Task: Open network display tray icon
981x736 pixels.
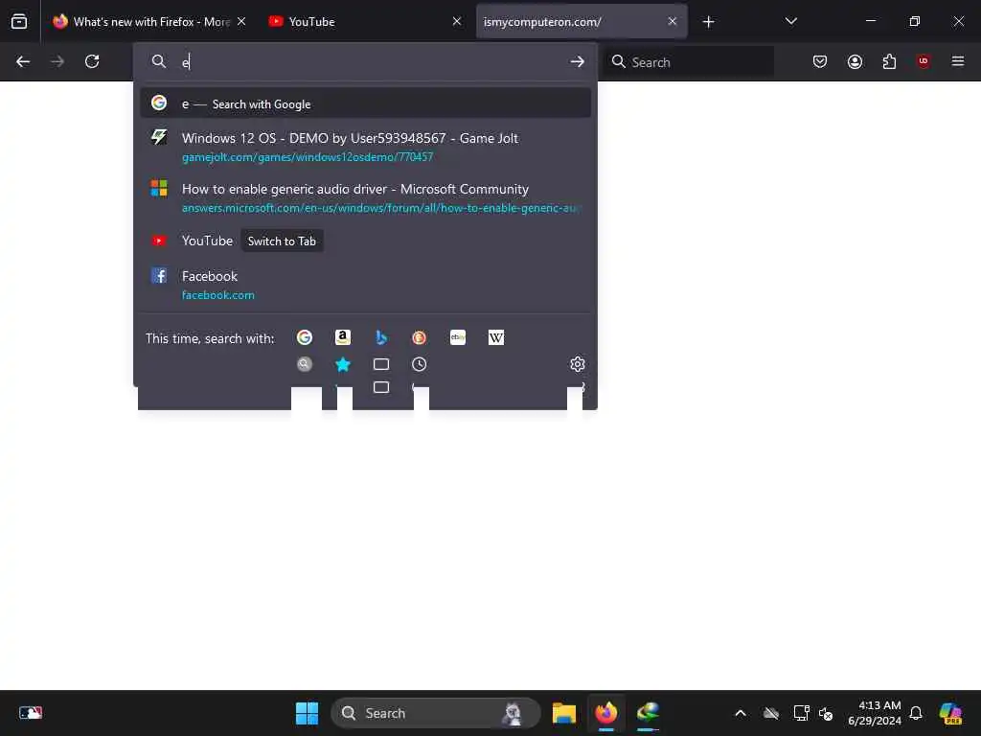Action: point(801,713)
